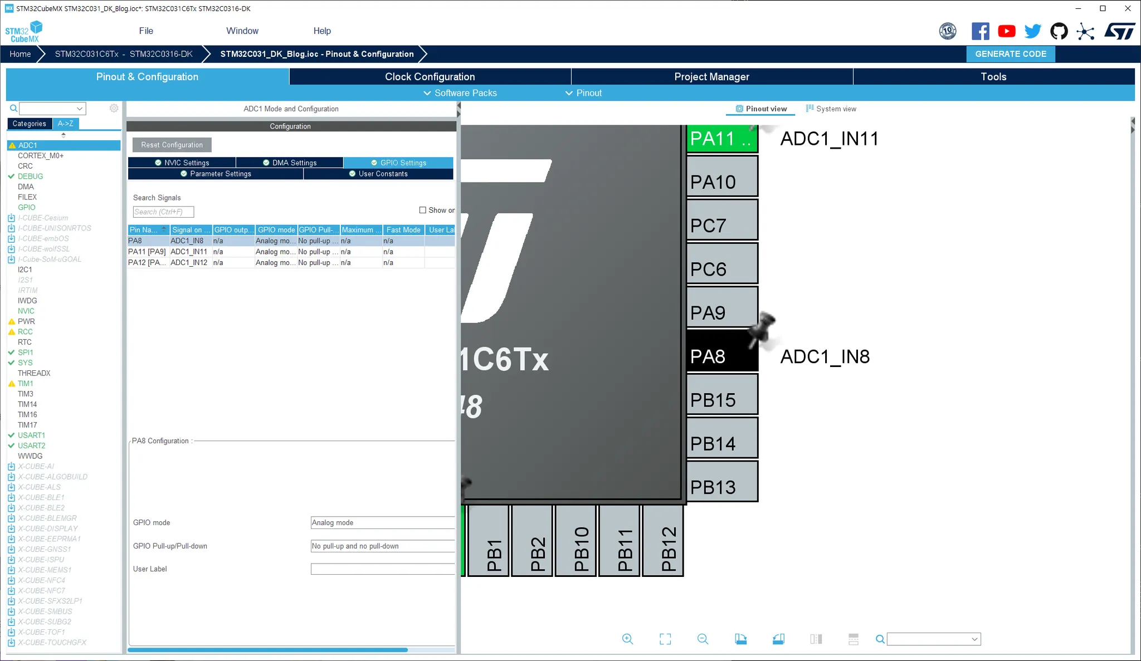Click the zoom out magnifier icon
Image resolution: width=1141 pixels, height=661 pixels.
coord(703,639)
